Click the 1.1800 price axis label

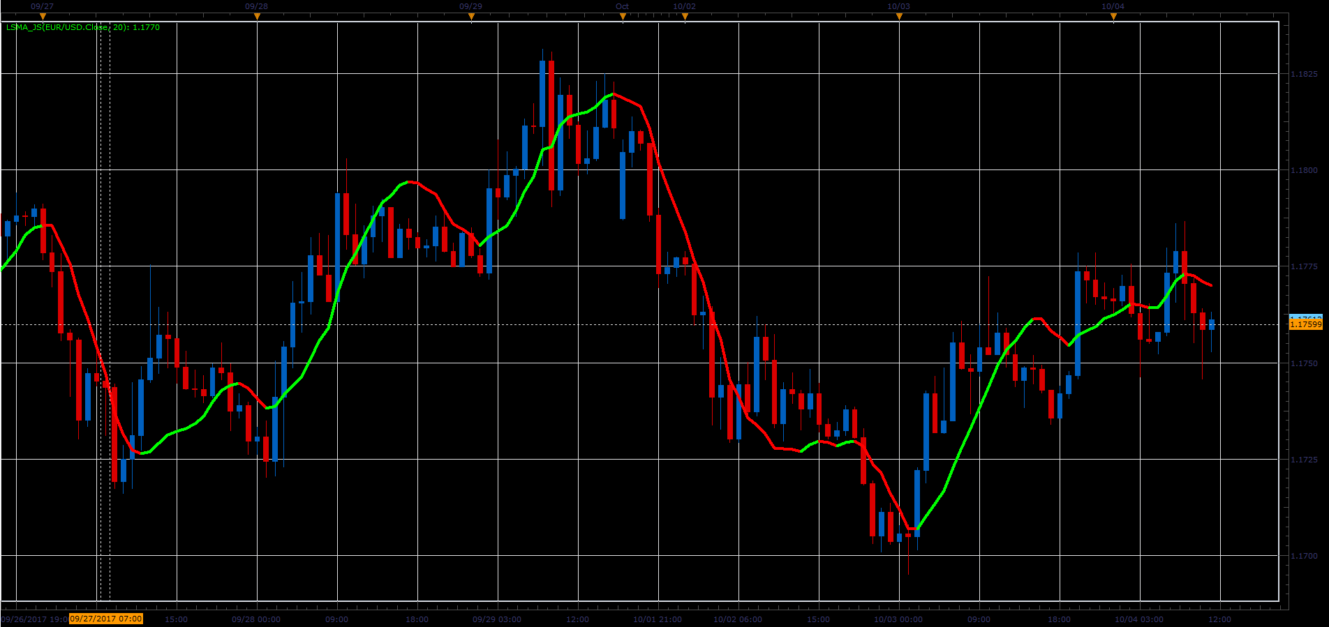[1304, 170]
